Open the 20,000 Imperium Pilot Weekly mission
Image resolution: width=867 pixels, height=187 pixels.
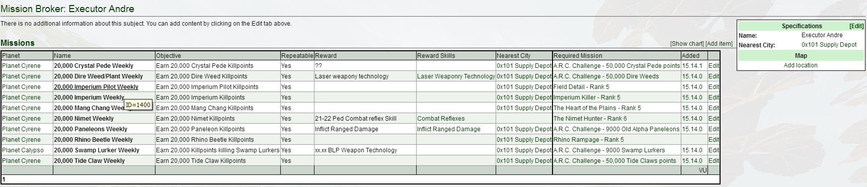tap(96, 87)
